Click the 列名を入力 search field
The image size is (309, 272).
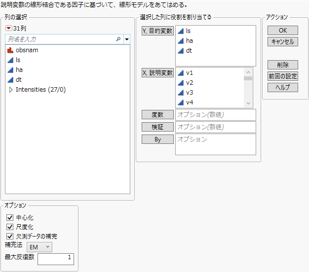point(64,39)
